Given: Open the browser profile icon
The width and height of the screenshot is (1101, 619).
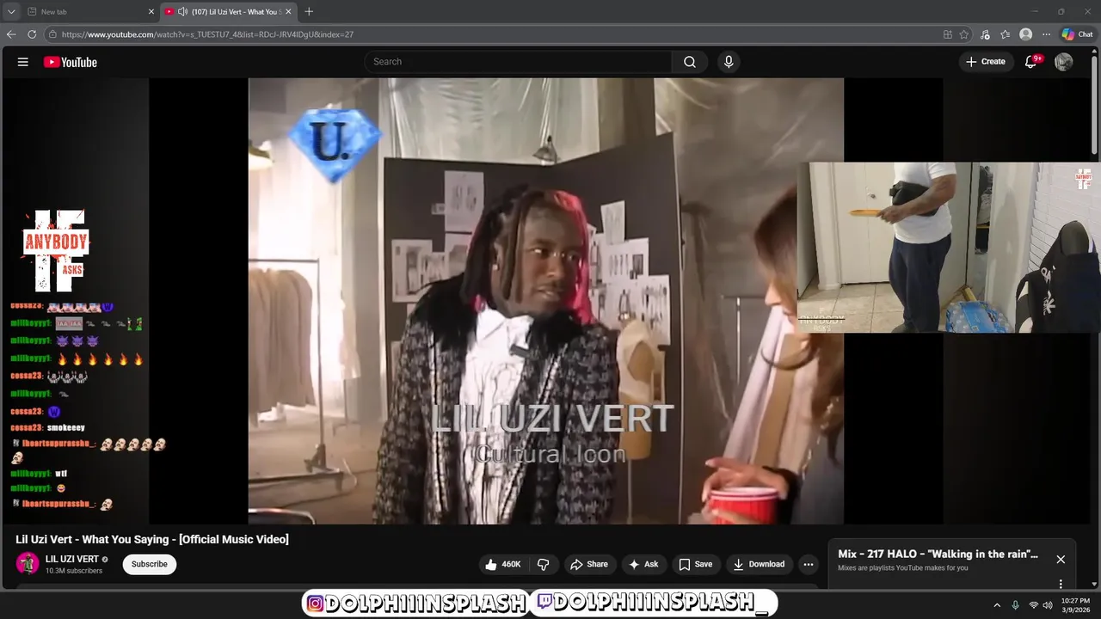Looking at the screenshot, I should [1025, 34].
